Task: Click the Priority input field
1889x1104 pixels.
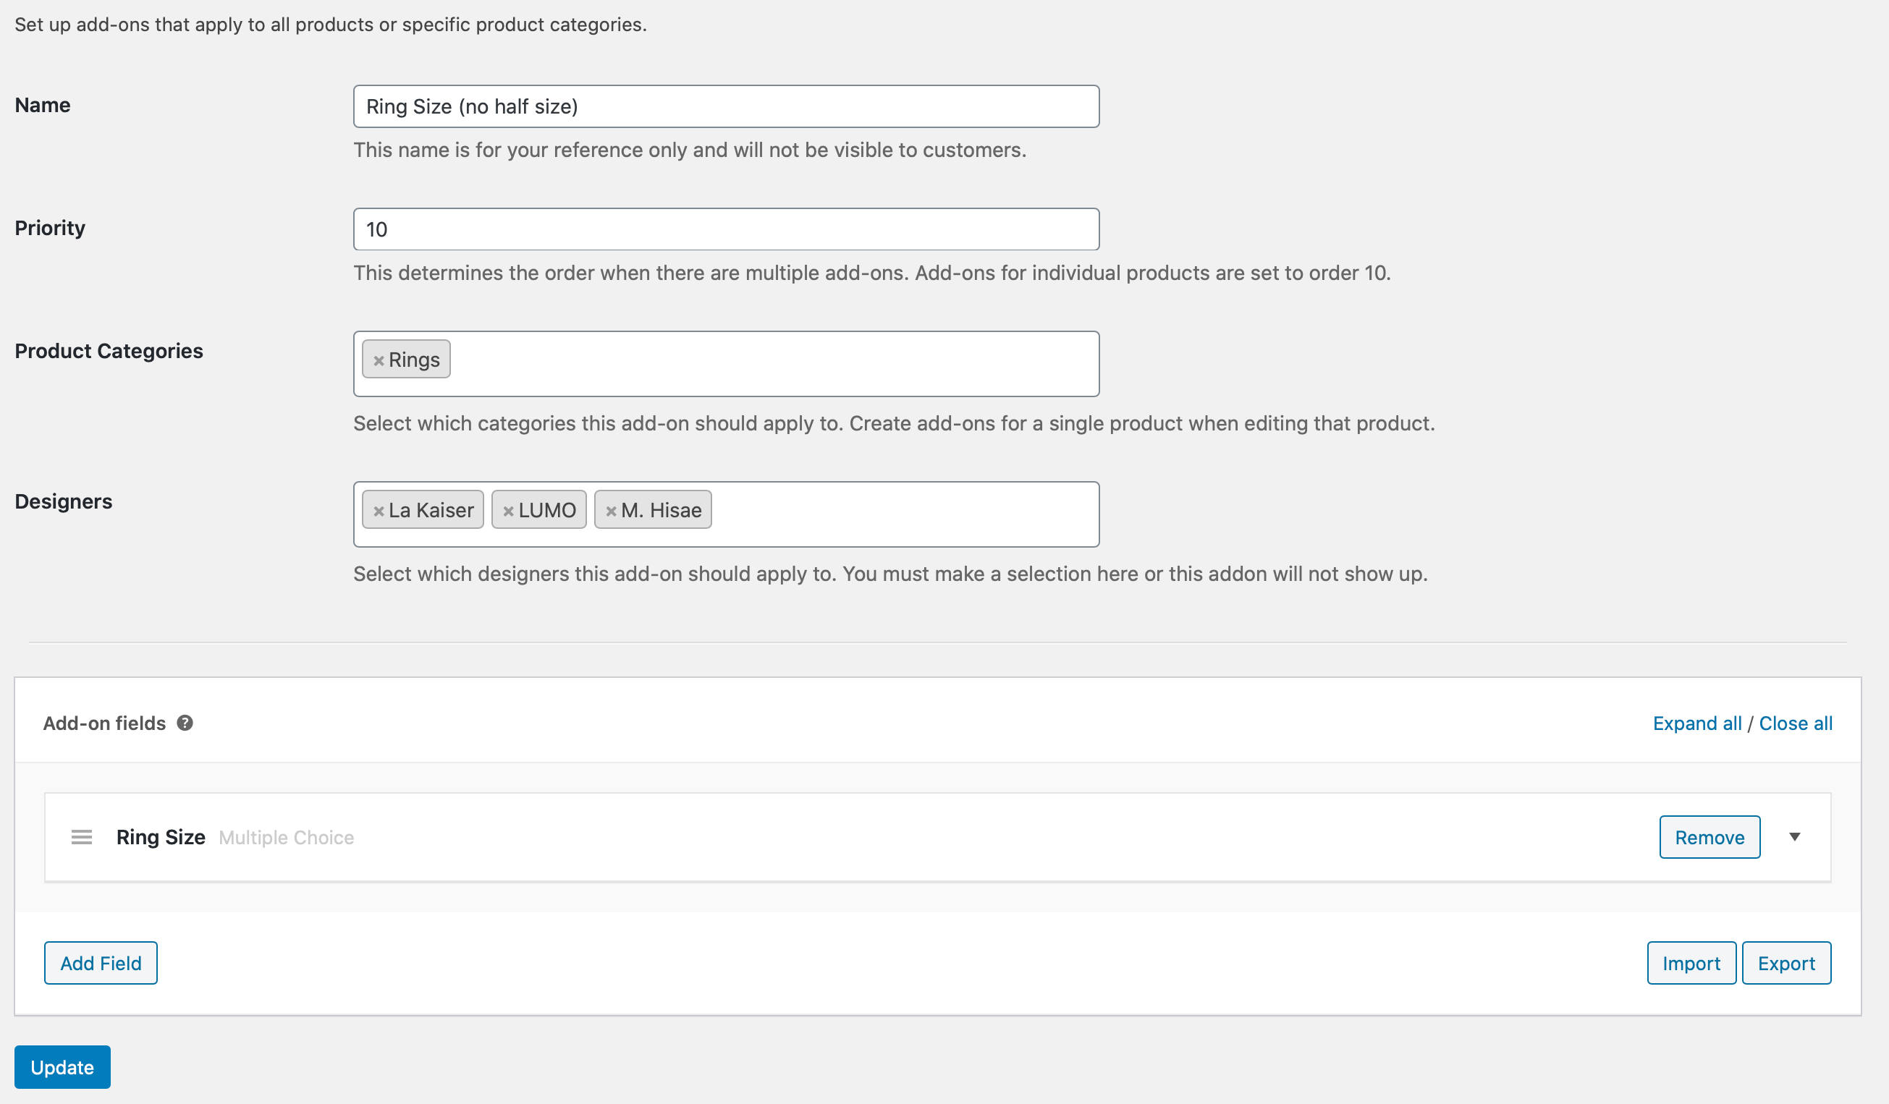Action: [x=726, y=229]
